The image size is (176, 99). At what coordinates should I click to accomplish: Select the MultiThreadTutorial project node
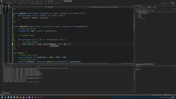pyautogui.click(x=143, y=12)
